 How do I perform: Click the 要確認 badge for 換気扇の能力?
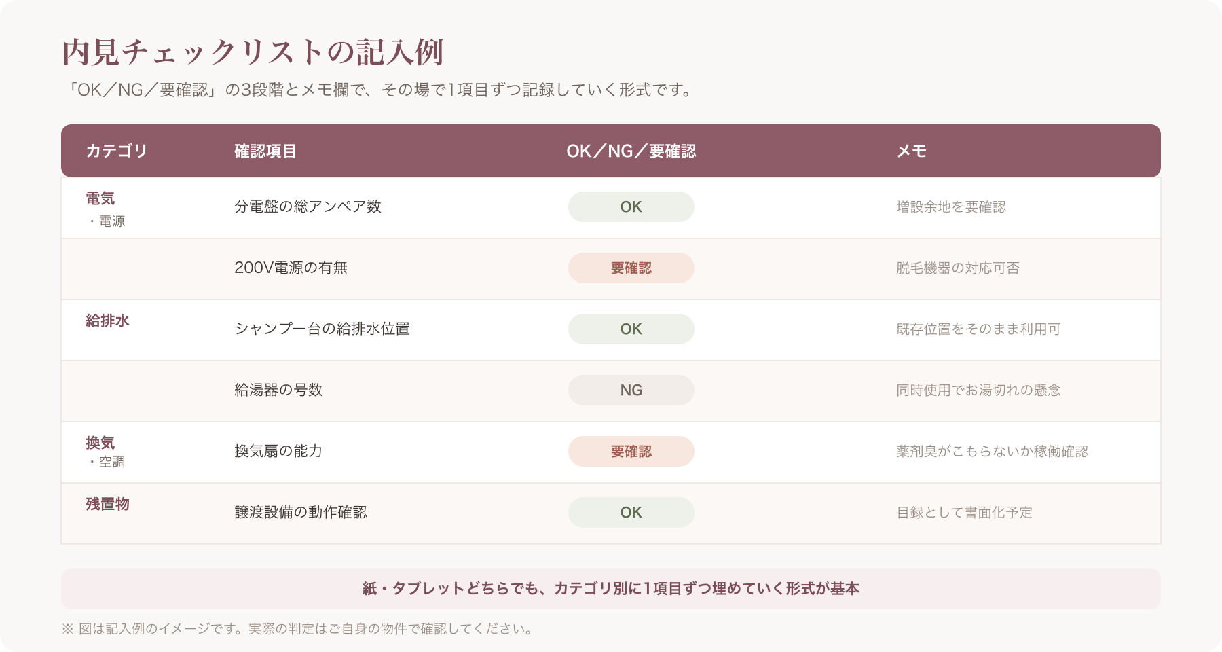click(x=631, y=451)
